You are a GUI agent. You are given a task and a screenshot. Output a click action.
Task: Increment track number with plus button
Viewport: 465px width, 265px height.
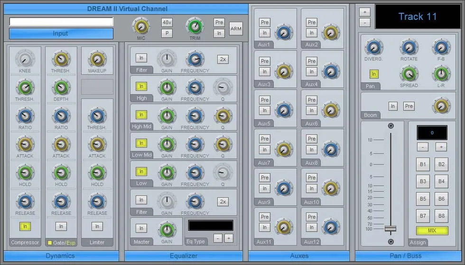pos(365,12)
